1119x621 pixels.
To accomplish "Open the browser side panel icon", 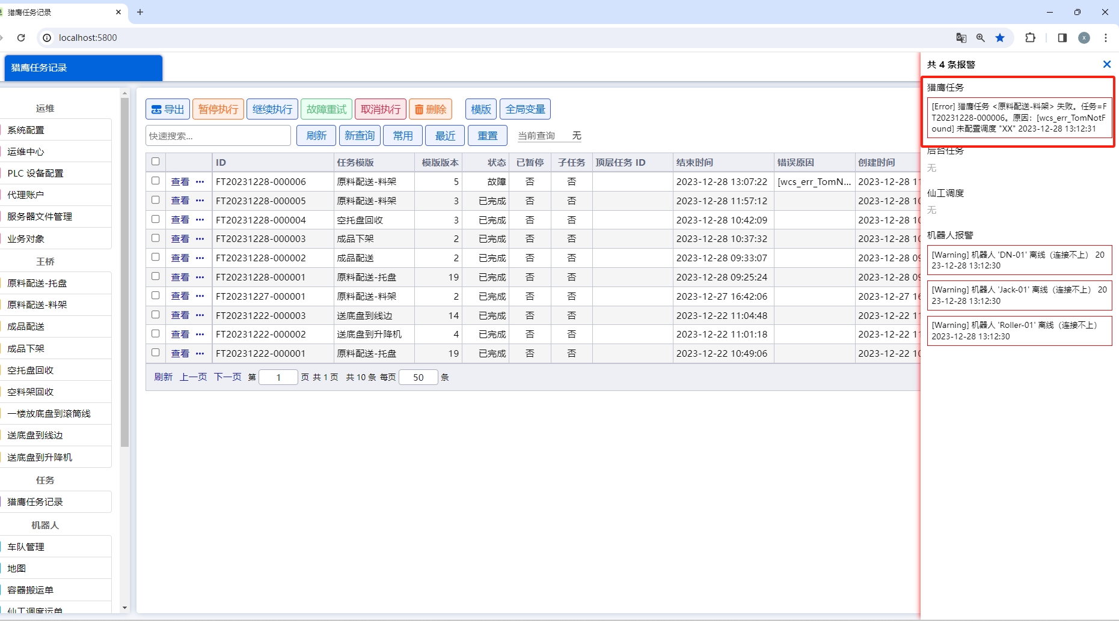I will click(1062, 38).
